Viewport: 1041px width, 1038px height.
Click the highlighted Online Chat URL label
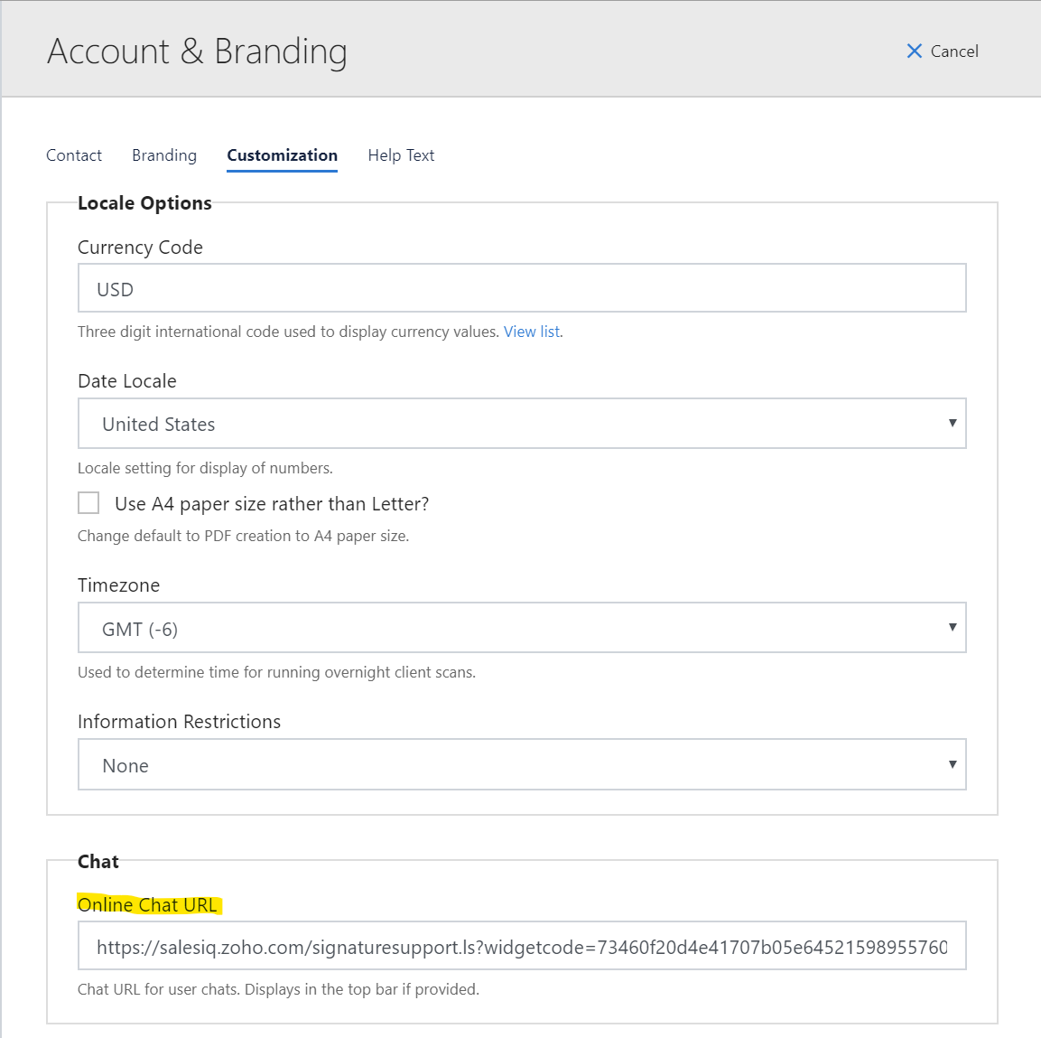pos(148,904)
